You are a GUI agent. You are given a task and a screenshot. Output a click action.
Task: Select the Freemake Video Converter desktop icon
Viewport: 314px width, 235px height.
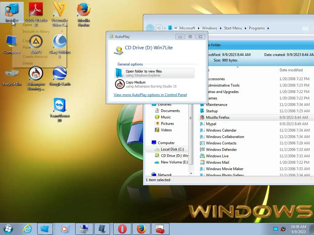(59, 14)
